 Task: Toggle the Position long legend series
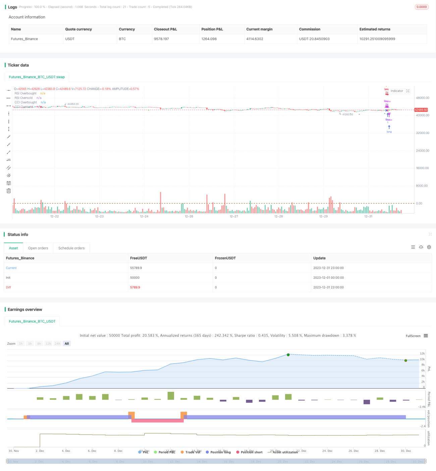[218, 452]
